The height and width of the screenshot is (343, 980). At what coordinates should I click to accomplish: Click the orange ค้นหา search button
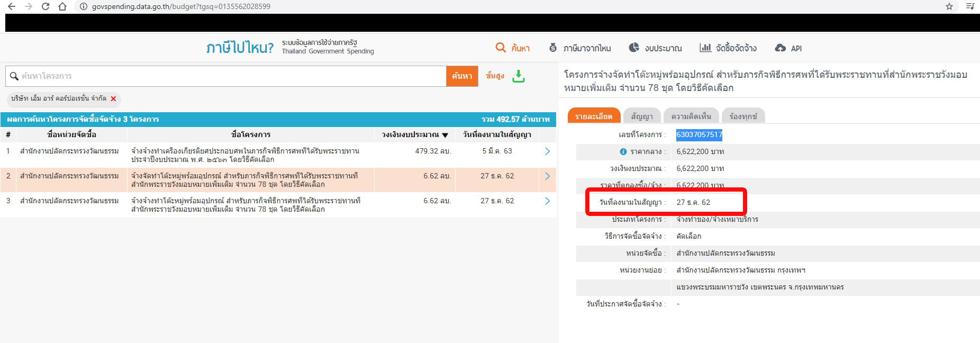(462, 76)
